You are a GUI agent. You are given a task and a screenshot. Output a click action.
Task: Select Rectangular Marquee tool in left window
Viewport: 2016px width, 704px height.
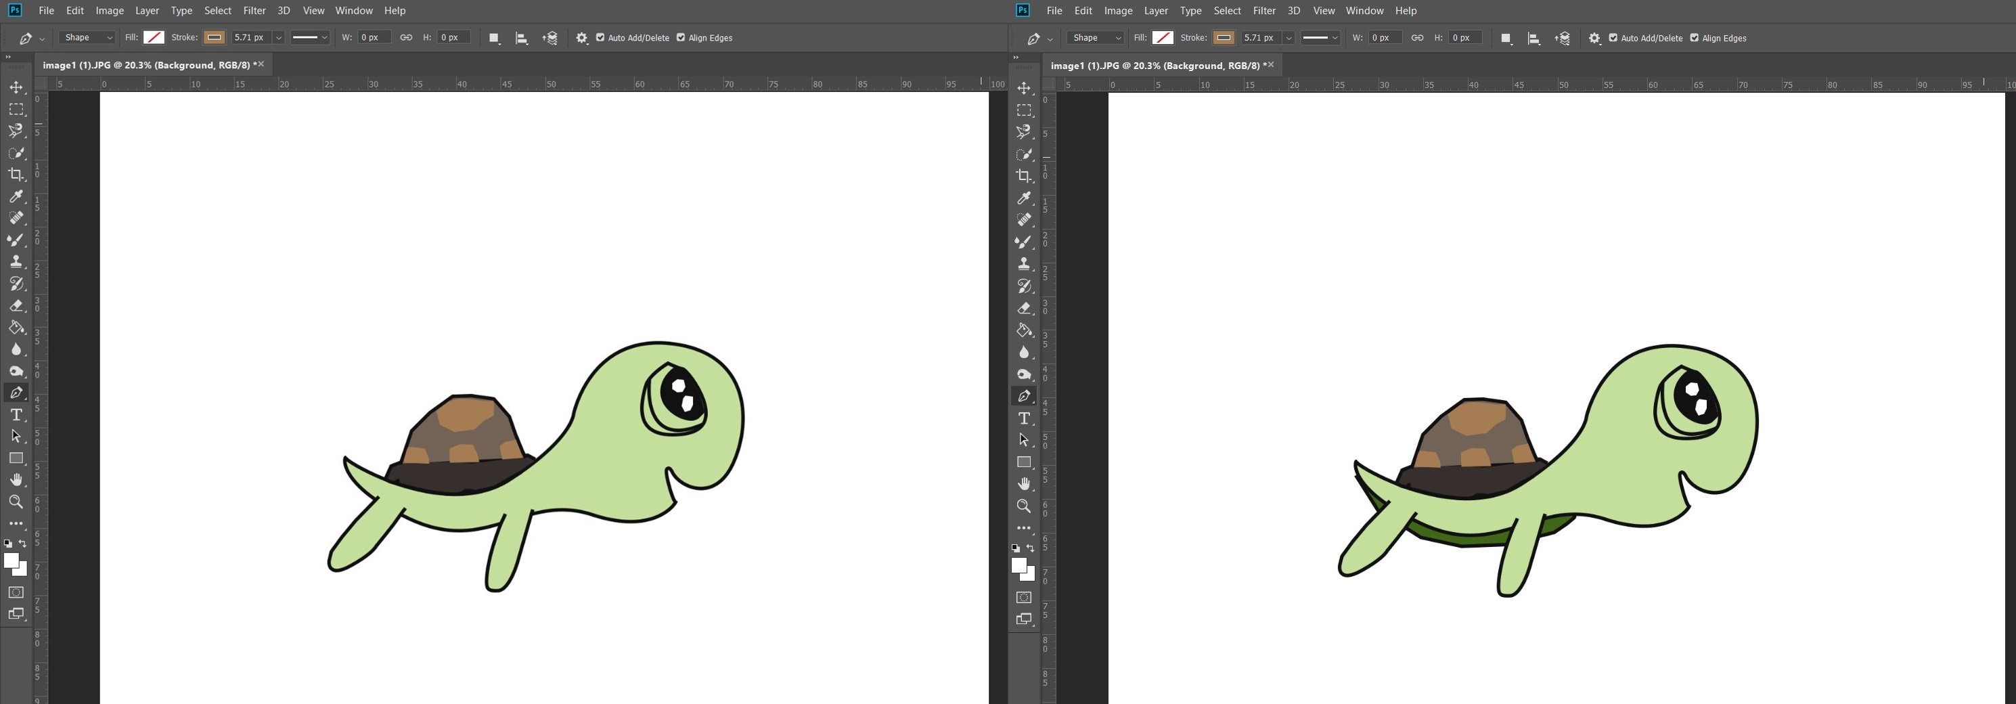pyautogui.click(x=16, y=110)
